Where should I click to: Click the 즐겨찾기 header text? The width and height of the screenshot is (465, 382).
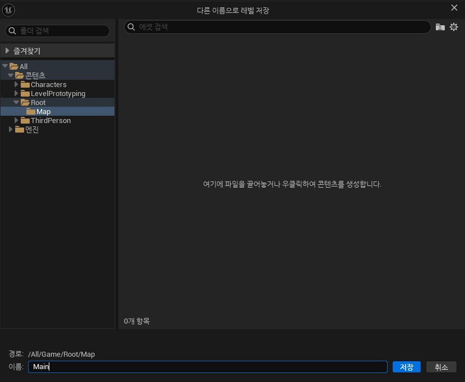(27, 51)
